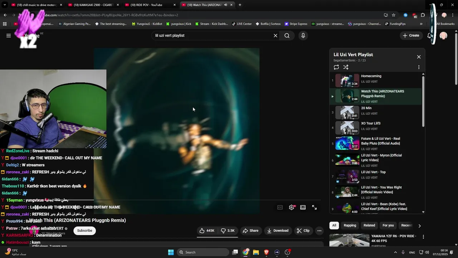The width and height of the screenshot is (458, 258).
Task: Open a new browser tab
Action: pyautogui.click(x=240, y=5)
